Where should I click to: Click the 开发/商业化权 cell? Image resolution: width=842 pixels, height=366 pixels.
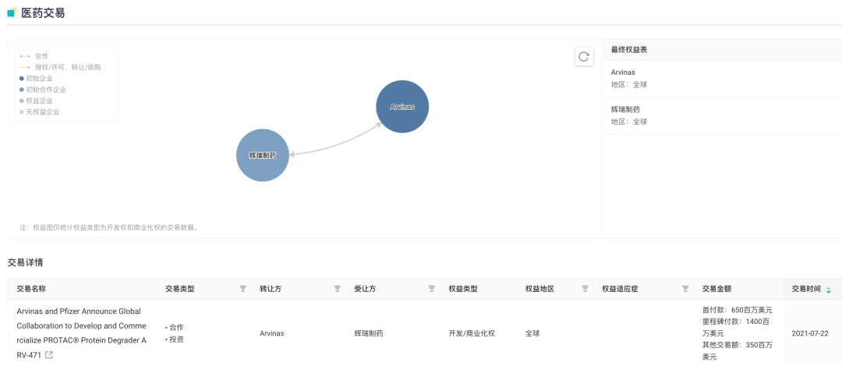(x=472, y=333)
